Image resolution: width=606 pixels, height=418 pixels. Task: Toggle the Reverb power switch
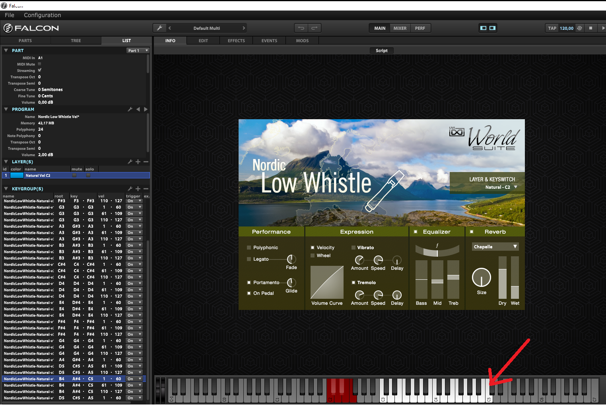(x=472, y=232)
